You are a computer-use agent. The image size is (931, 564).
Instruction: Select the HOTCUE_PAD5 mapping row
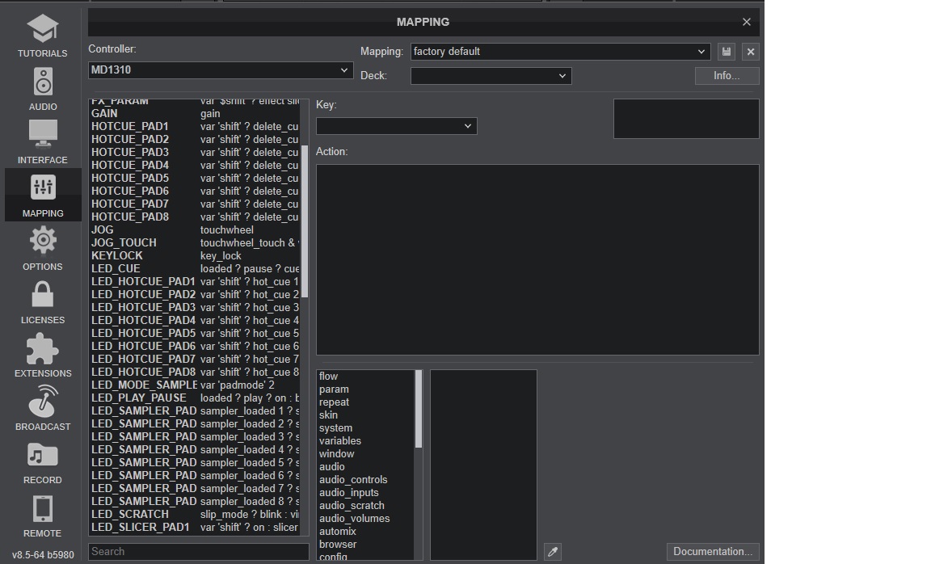point(195,178)
